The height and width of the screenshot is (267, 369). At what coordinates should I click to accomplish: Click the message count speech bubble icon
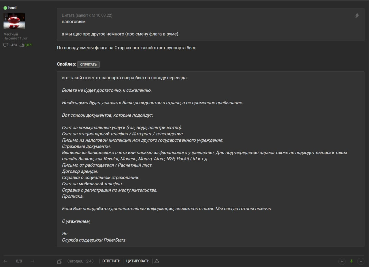[x=6, y=45]
